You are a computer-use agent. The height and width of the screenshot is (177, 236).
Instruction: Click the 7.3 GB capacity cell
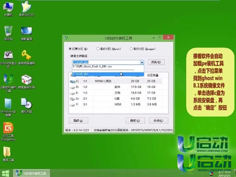[151, 99]
